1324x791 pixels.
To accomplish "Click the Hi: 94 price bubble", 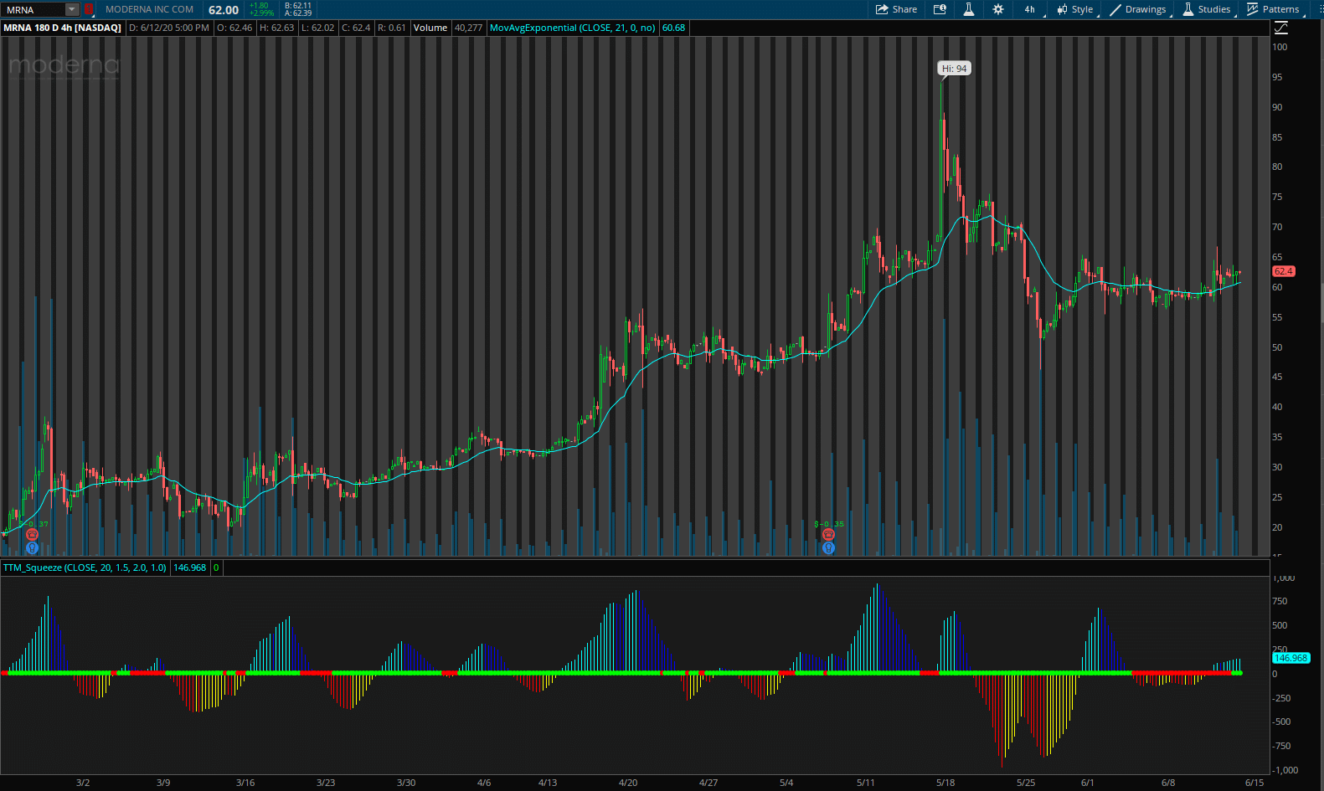I will coord(954,69).
